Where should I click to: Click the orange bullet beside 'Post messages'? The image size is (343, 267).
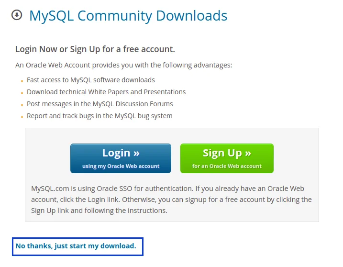tap(22, 105)
